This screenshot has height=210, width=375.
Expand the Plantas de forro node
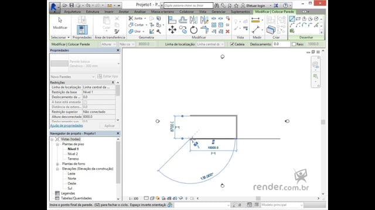[x=57, y=164]
